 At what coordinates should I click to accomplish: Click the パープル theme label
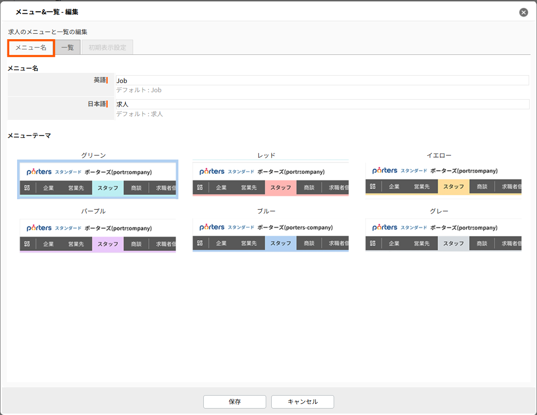click(93, 211)
